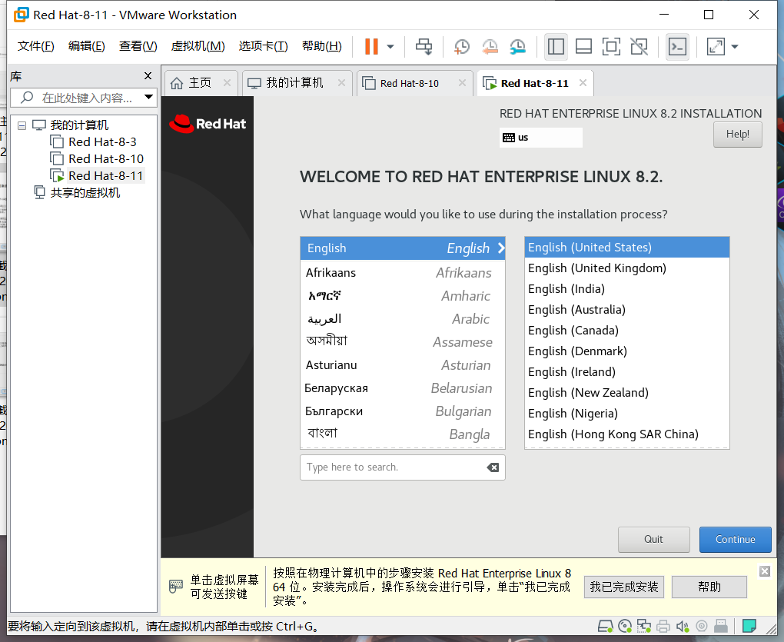Click the 我已完成安装 button
Screen dimensions: 784x642
tap(624, 587)
